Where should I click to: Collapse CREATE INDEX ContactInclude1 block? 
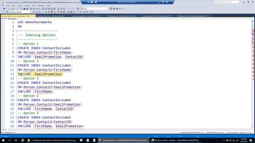coord(16,48)
